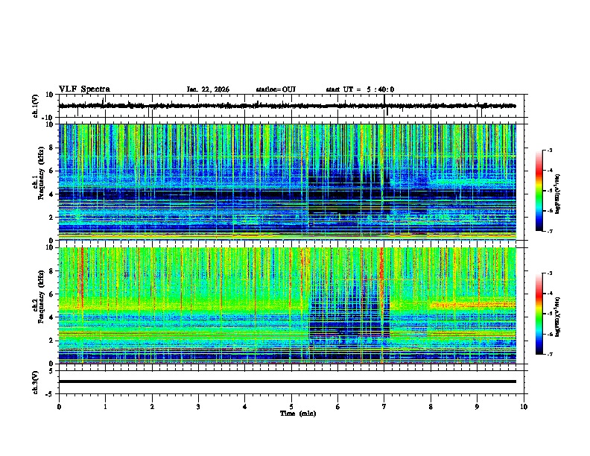
Task: Click time-axis tick label "7"
Action: click(x=384, y=407)
